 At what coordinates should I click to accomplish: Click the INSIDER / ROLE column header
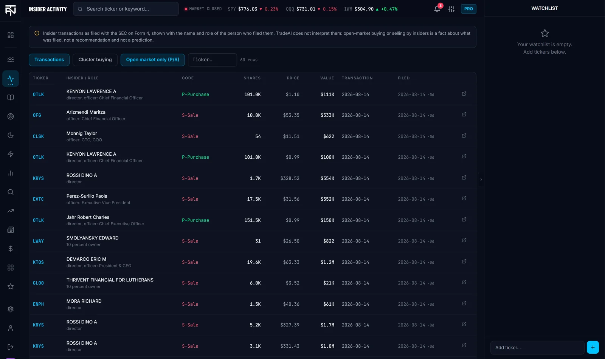click(x=82, y=78)
